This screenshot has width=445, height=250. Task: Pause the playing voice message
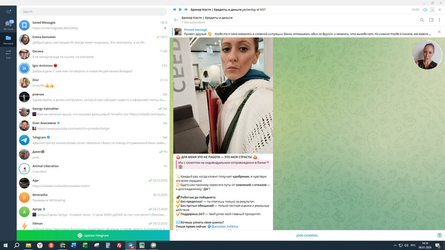pos(180,9)
